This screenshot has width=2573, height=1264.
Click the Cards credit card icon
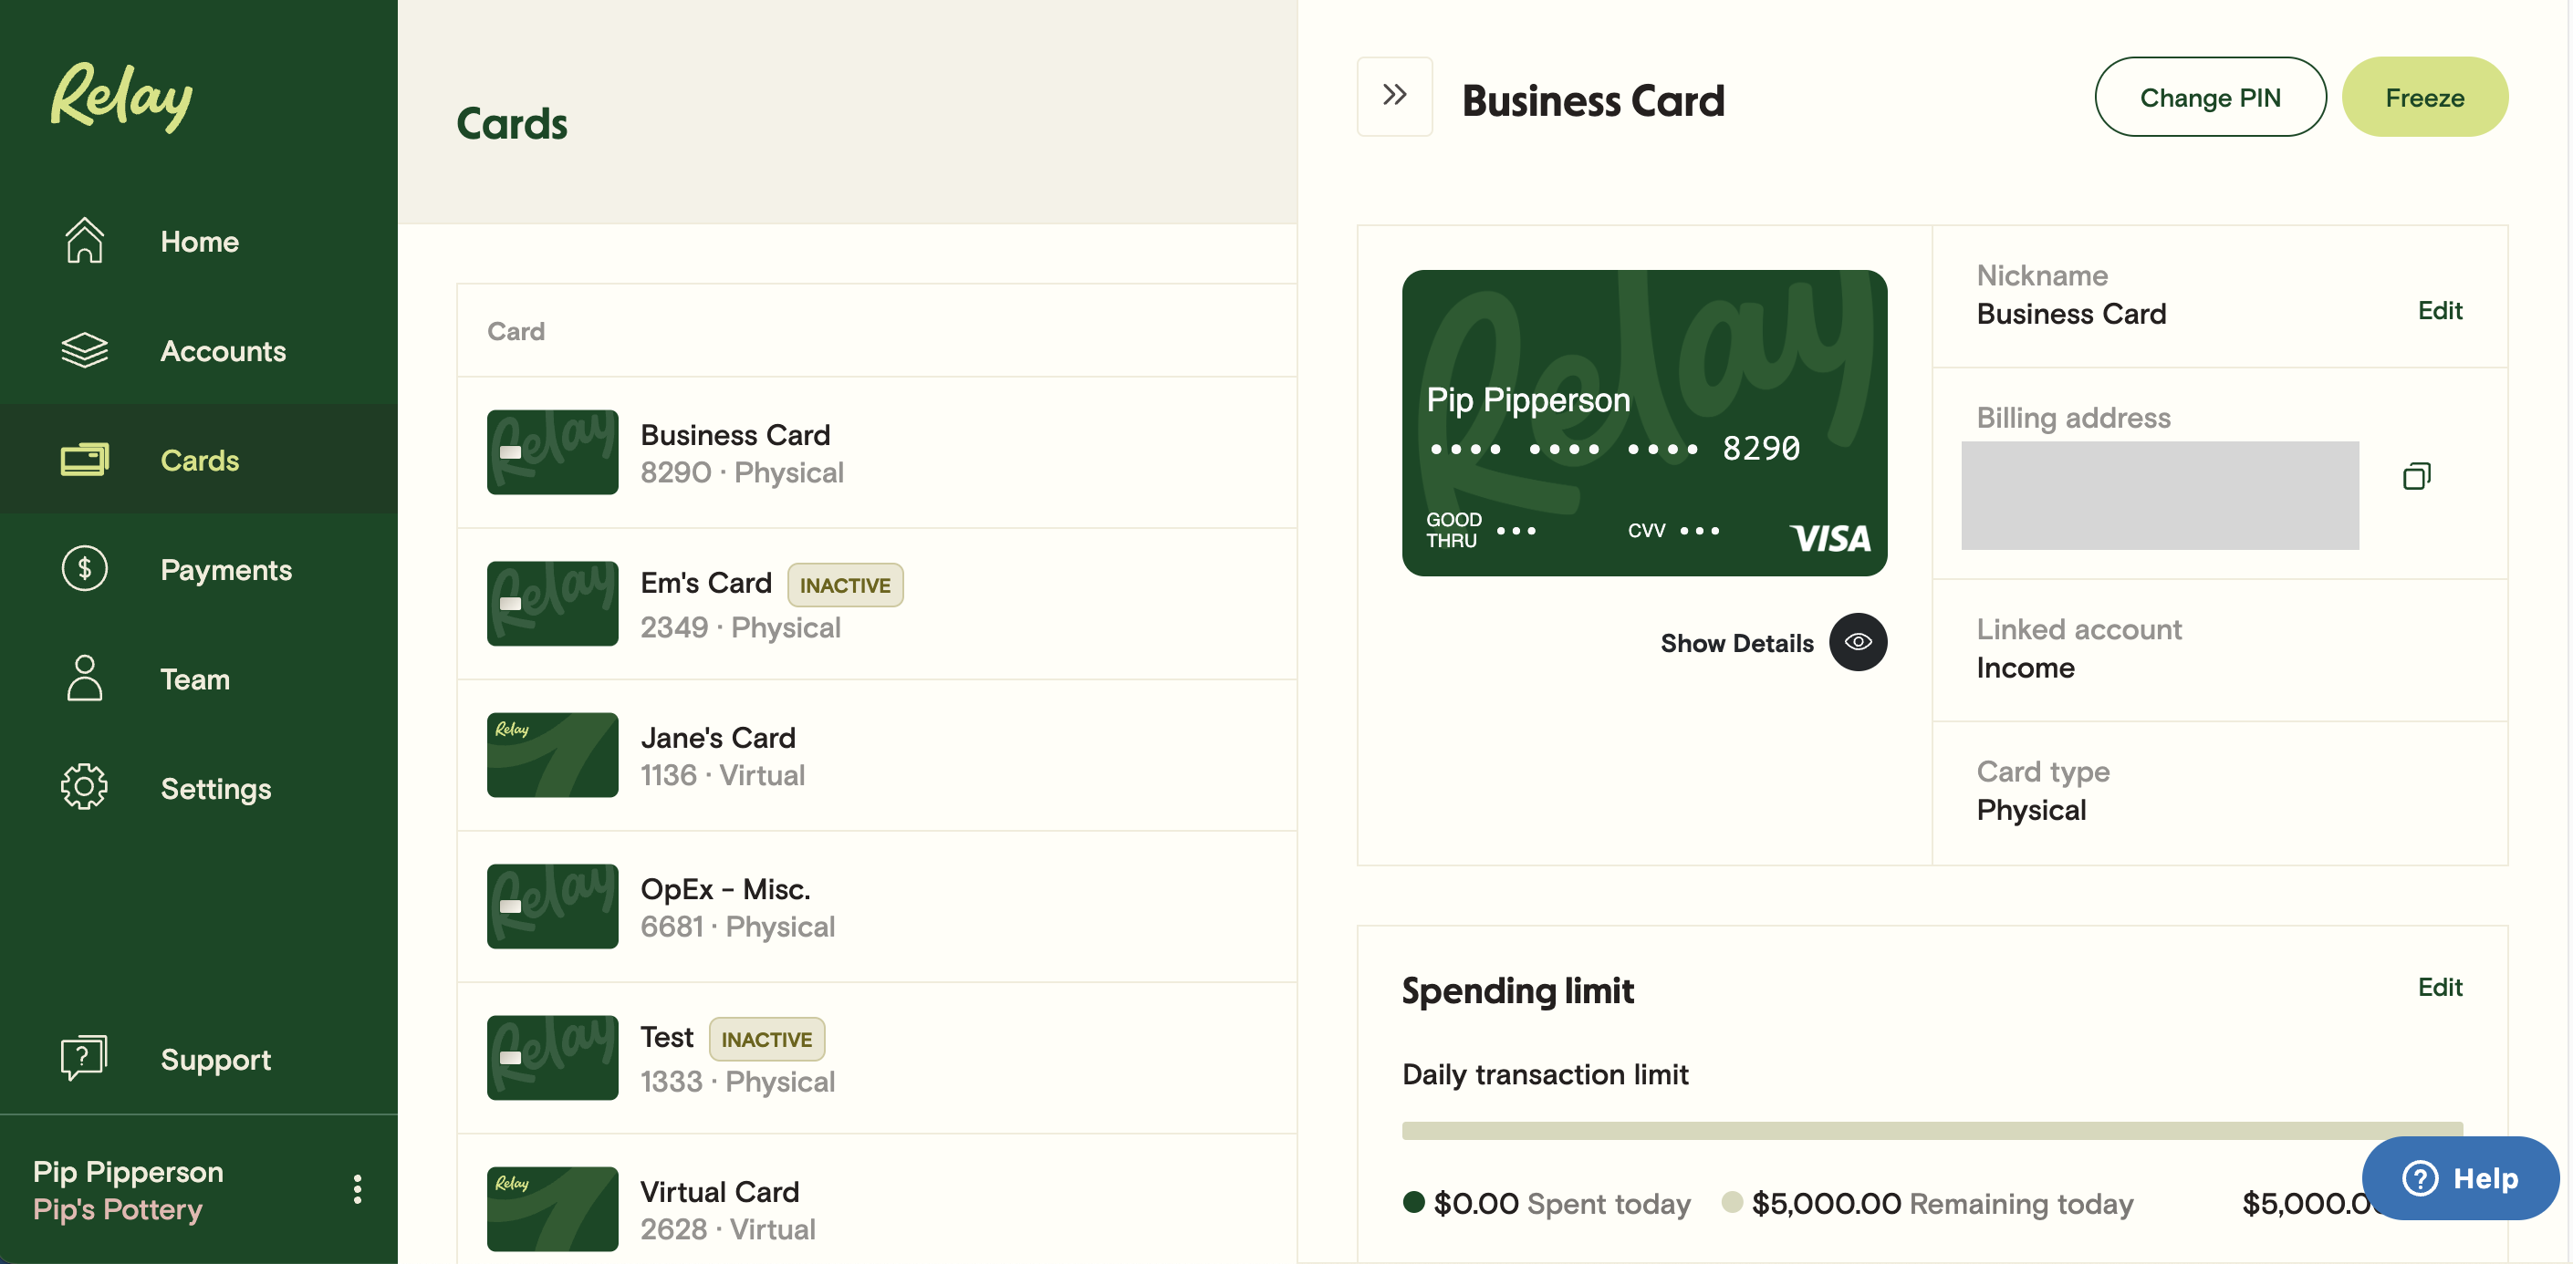(x=84, y=460)
